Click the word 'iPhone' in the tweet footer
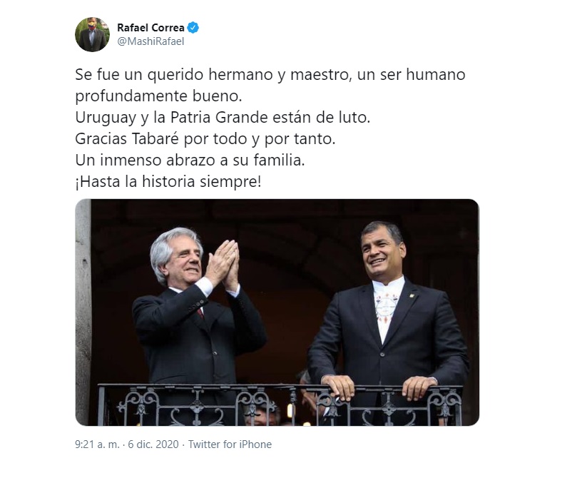Image resolution: width=582 pixels, height=483 pixels. [x=255, y=444]
